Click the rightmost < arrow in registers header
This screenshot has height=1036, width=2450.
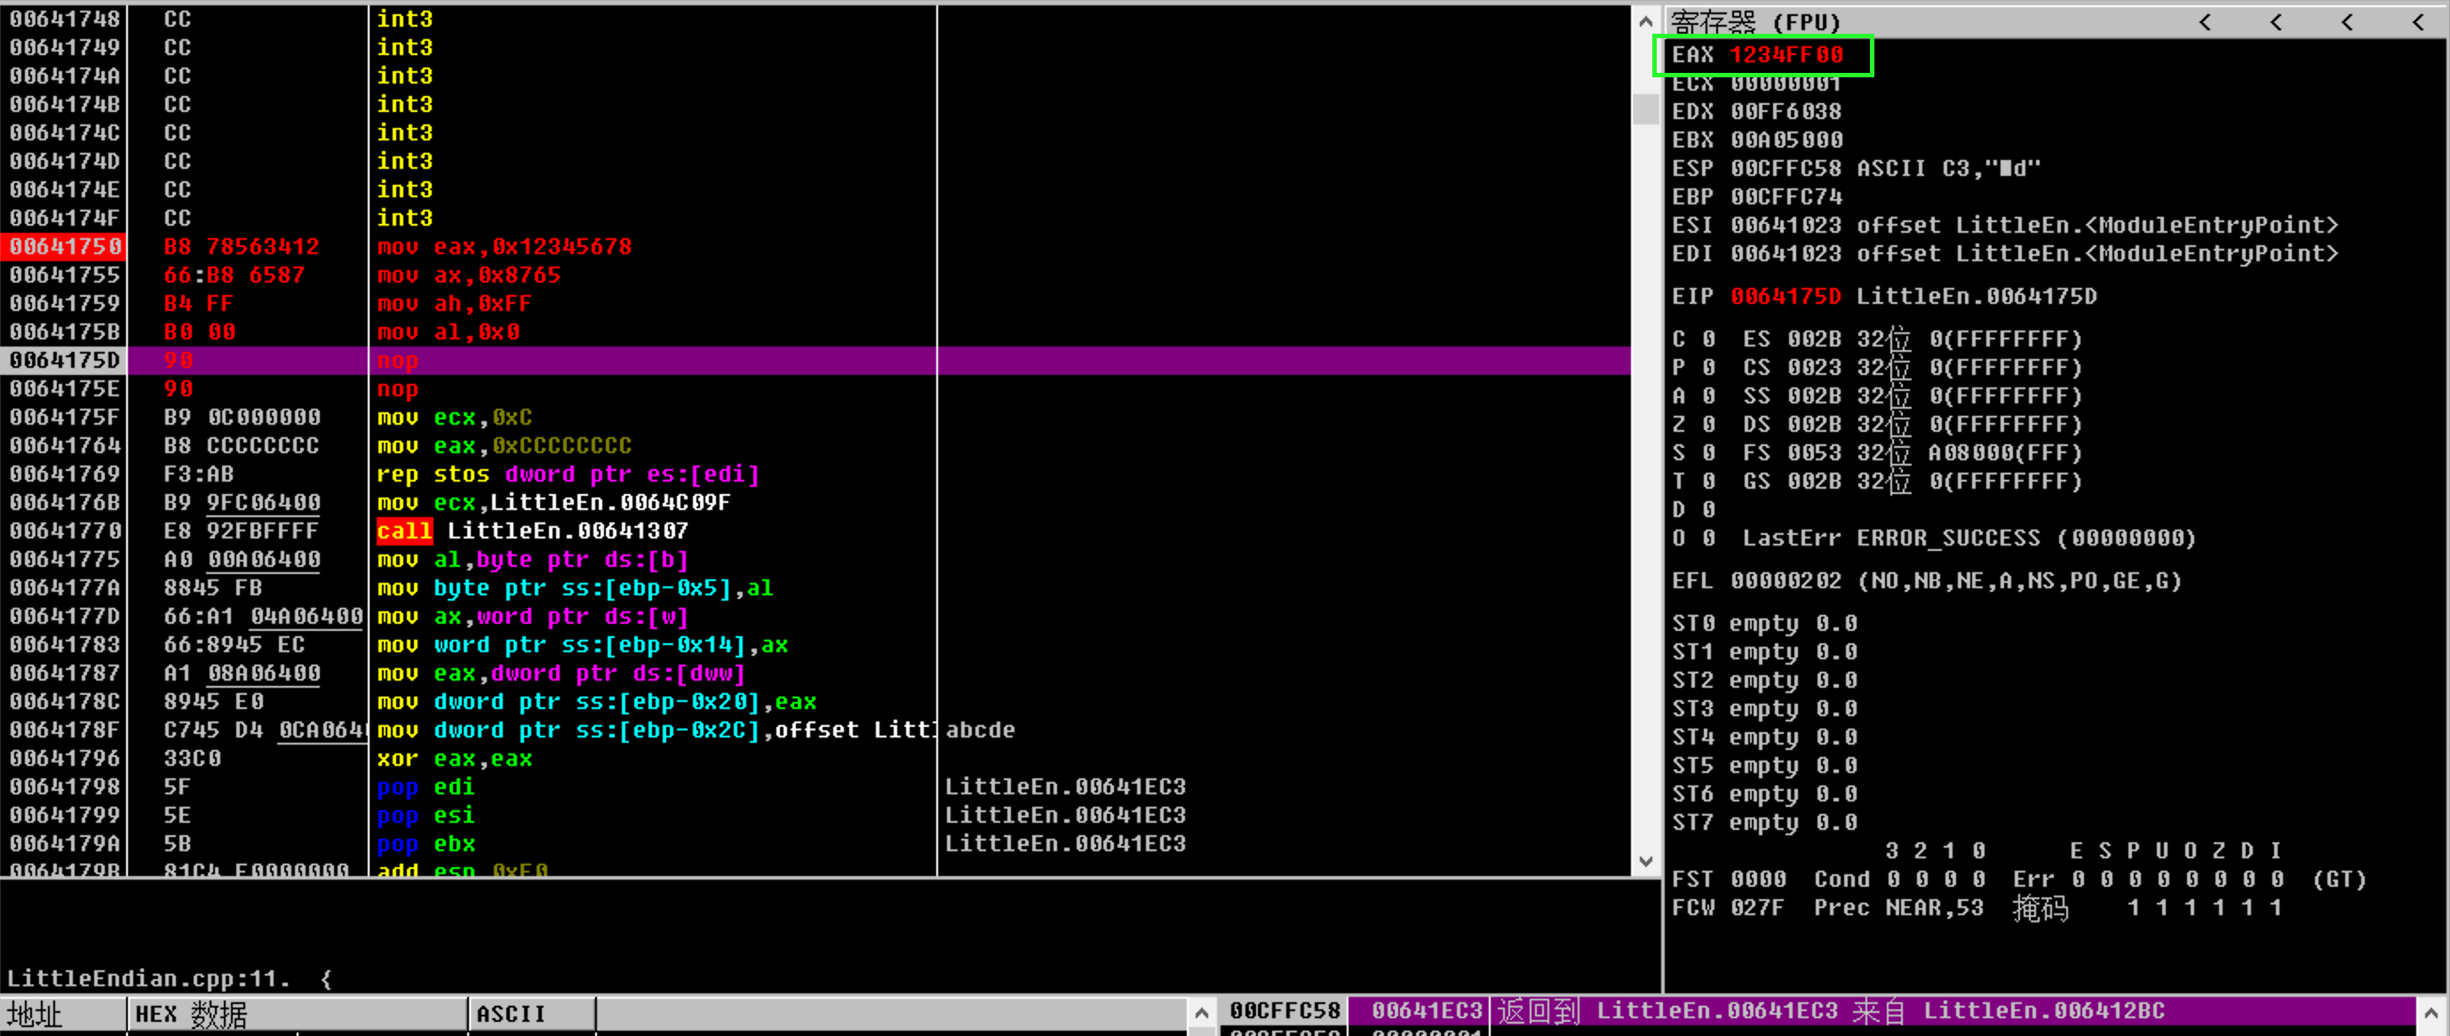(2418, 21)
